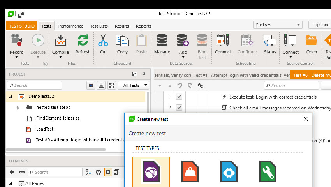Expand the nested test steps folder
This screenshot has height=187, width=331.
coord(18,108)
